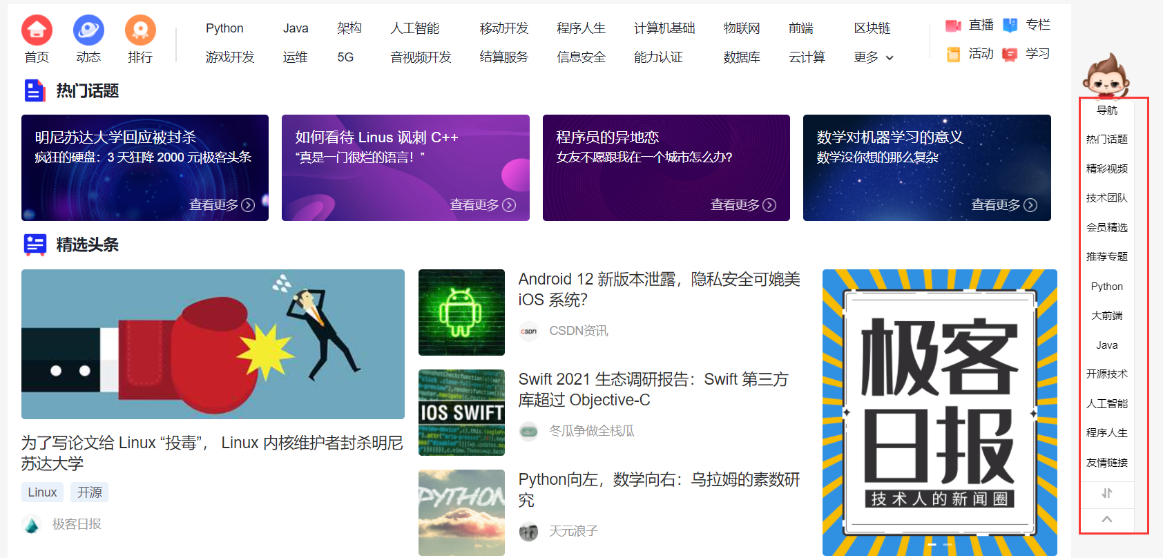Screen dimensions: 1163x558
Task: Open the 学习 learning icon
Action: (x=1010, y=55)
